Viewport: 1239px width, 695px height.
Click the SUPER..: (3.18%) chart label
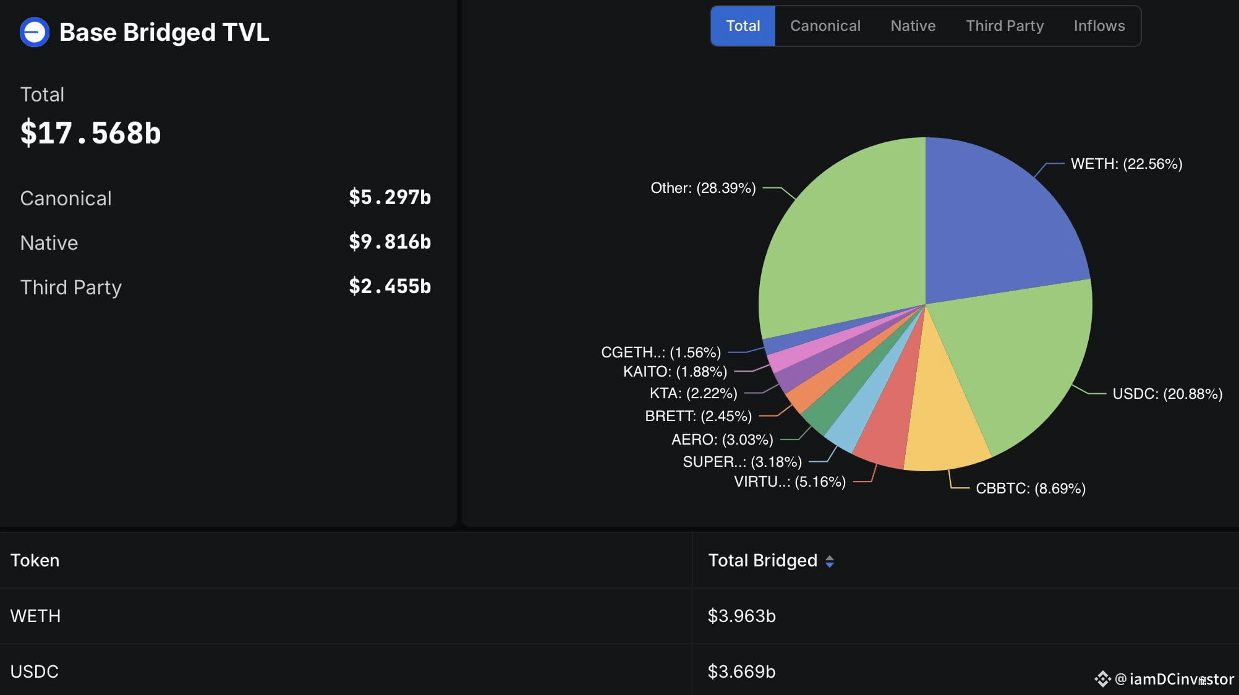(x=742, y=462)
